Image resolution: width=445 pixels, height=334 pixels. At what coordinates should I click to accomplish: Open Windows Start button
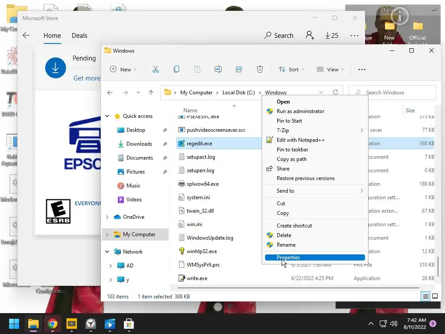click(14, 324)
